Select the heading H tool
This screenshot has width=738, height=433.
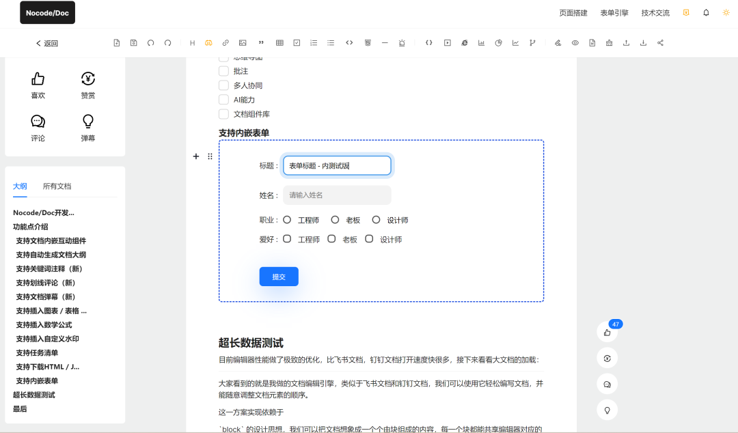point(192,43)
